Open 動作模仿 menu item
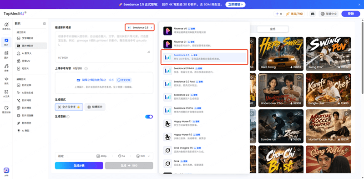This screenshot has width=364, height=179. tap(31, 123)
